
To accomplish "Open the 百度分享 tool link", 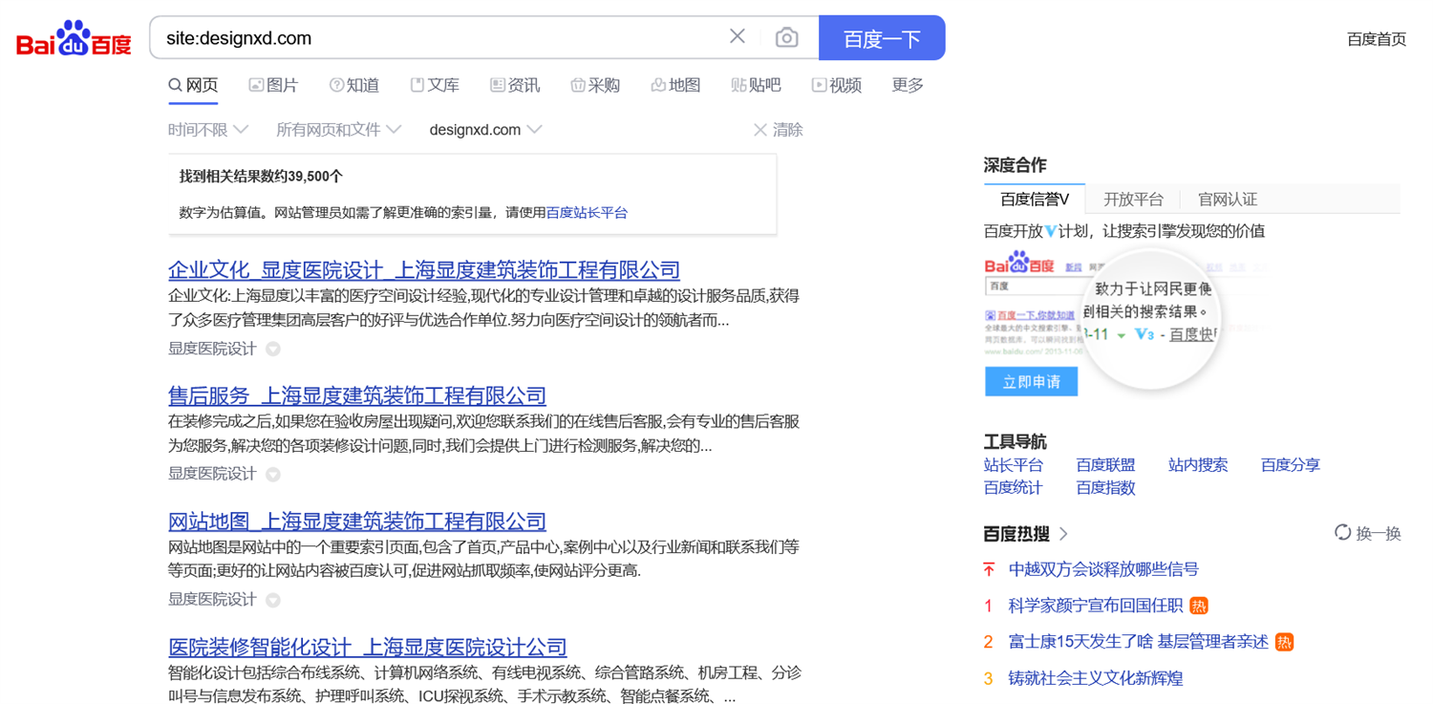I will tap(1291, 465).
